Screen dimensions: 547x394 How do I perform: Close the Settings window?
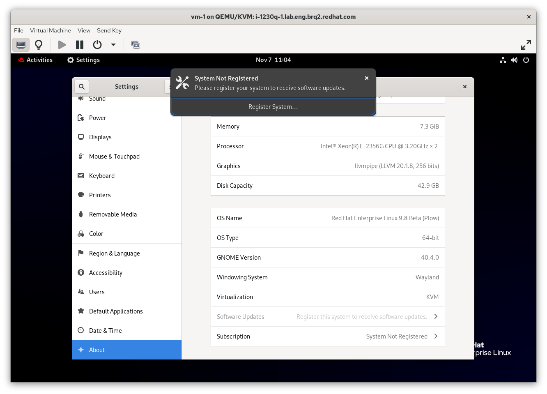(465, 87)
